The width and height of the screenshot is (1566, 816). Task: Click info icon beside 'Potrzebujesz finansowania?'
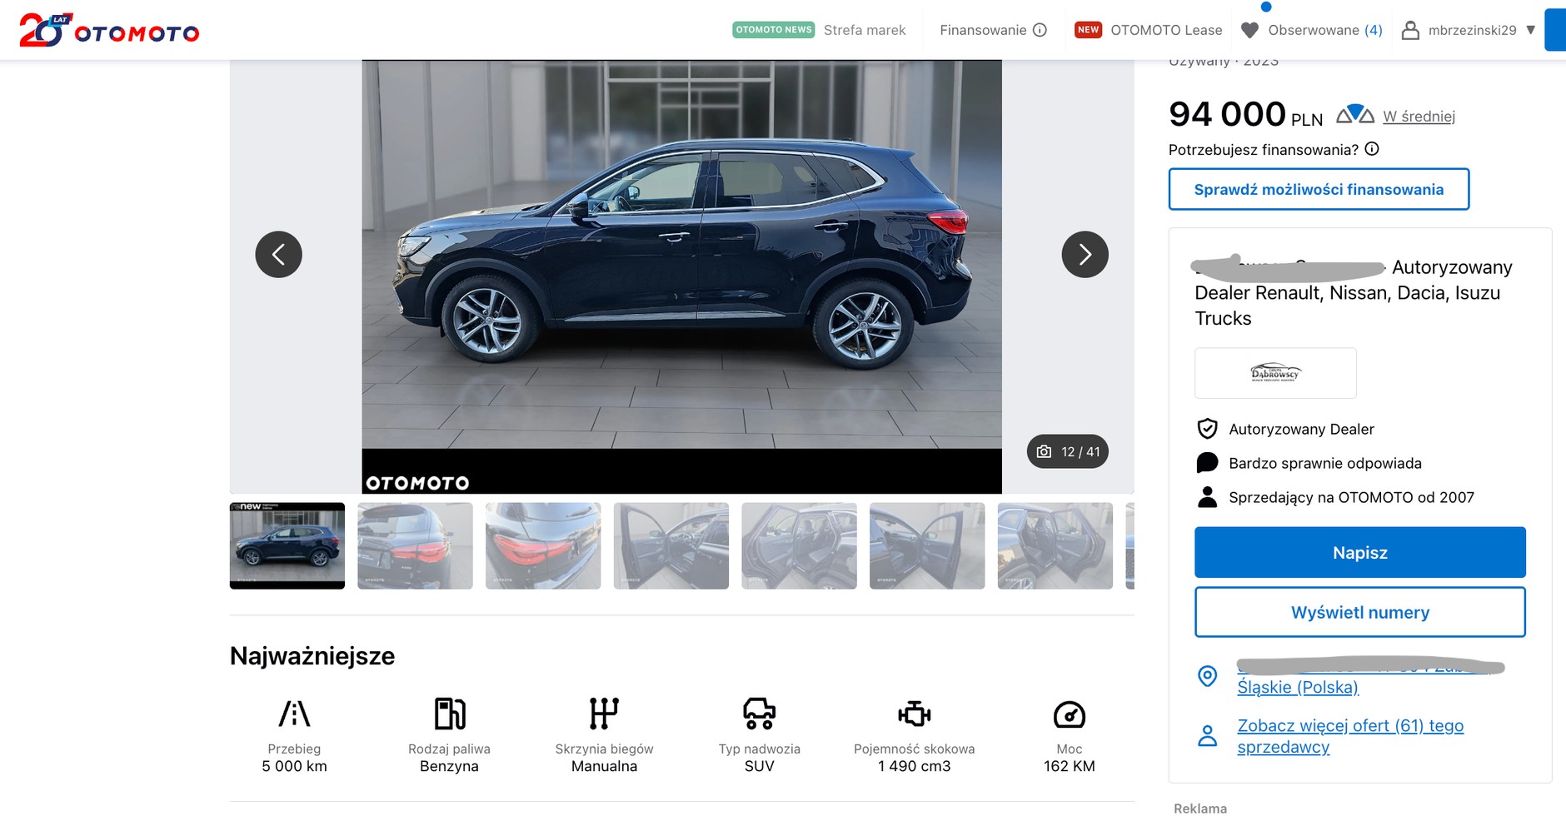(1372, 149)
